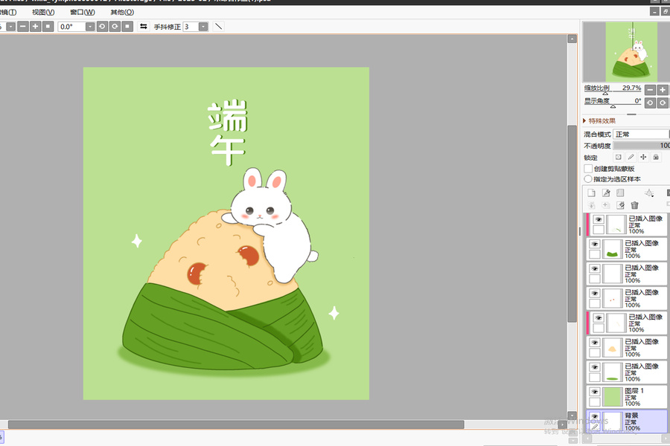The image size is (670, 446).
Task: Create a new normal layer
Action: tap(591, 193)
